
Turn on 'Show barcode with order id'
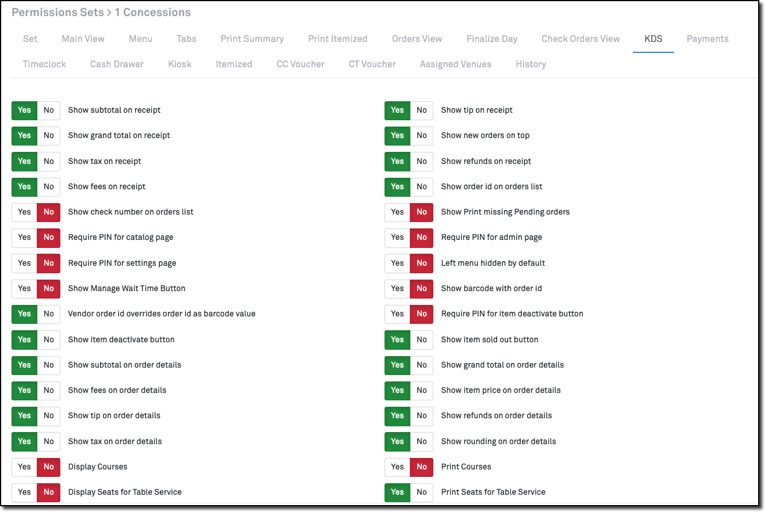(x=397, y=288)
